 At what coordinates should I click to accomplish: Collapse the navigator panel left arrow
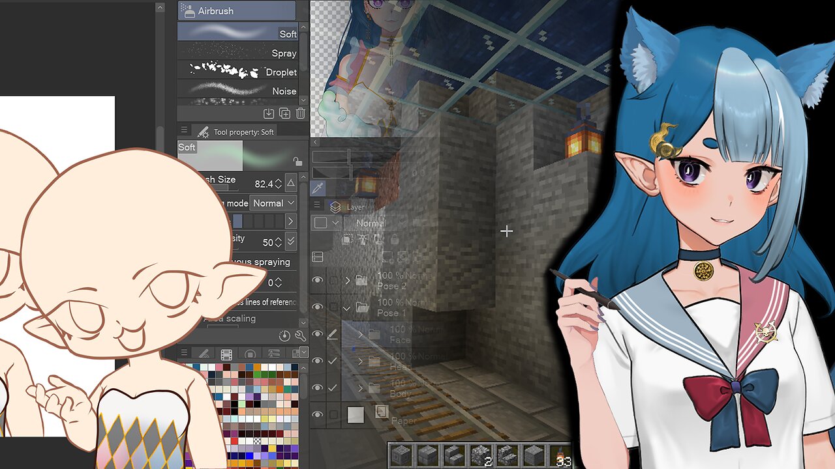point(315,142)
